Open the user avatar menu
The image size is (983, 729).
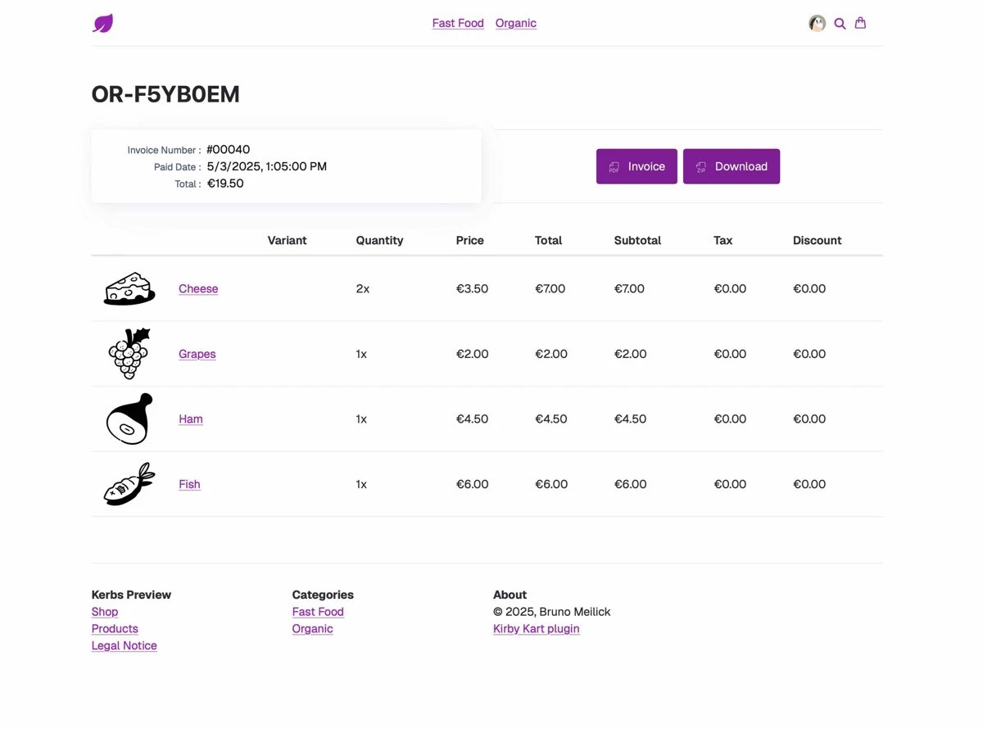(x=817, y=24)
